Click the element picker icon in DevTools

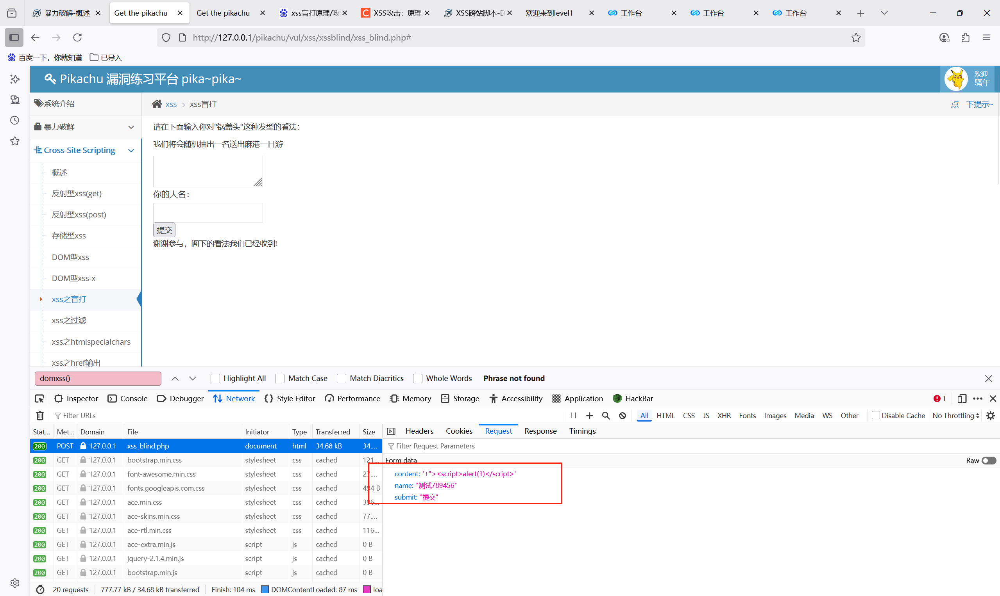39,399
